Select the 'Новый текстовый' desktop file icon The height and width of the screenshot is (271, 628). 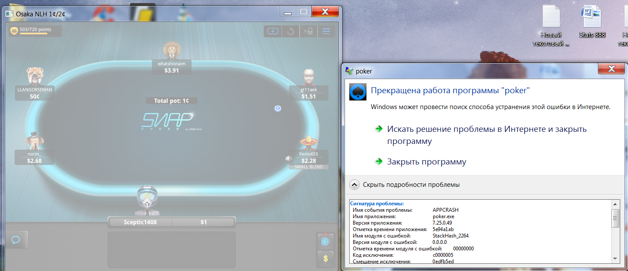coord(551,26)
